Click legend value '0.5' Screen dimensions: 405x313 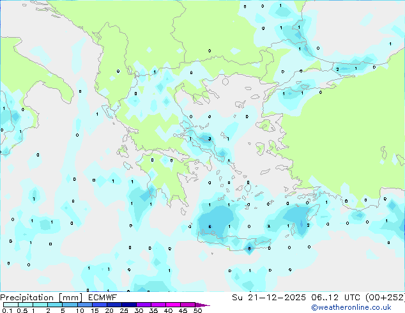22,310
